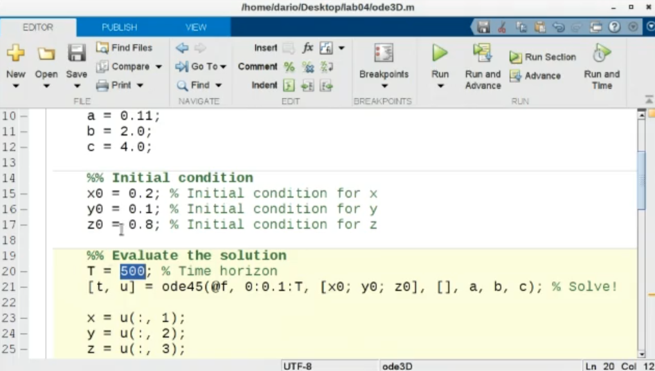Expand the Compare dropdown arrow
Image resolution: width=655 pixels, height=371 pixels.
[159, 67]
